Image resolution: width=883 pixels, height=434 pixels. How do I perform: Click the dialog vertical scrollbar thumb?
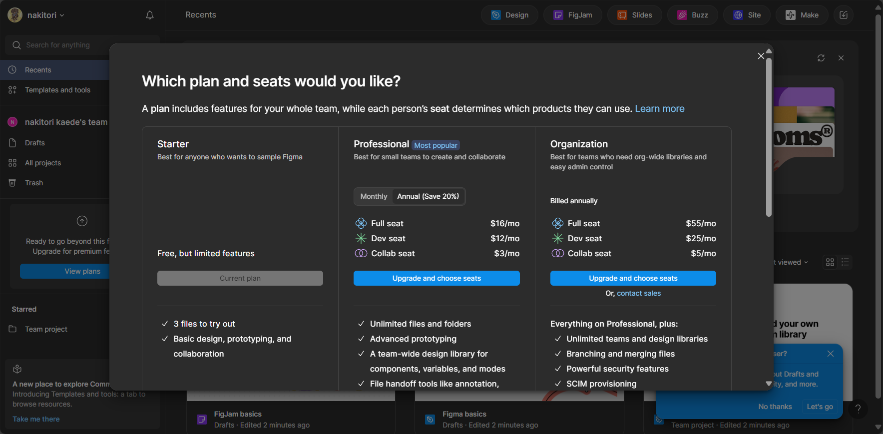pyautogui.click(x=769, y=137)
